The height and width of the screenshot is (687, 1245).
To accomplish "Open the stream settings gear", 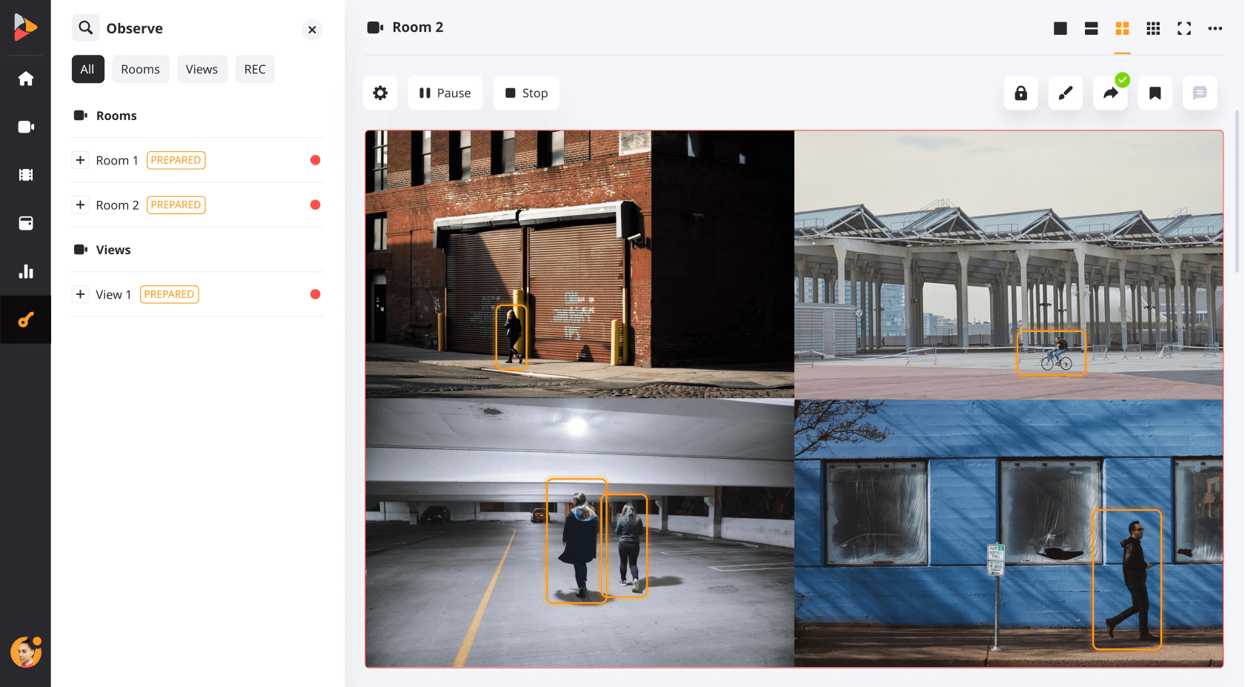I will point(379,93).
